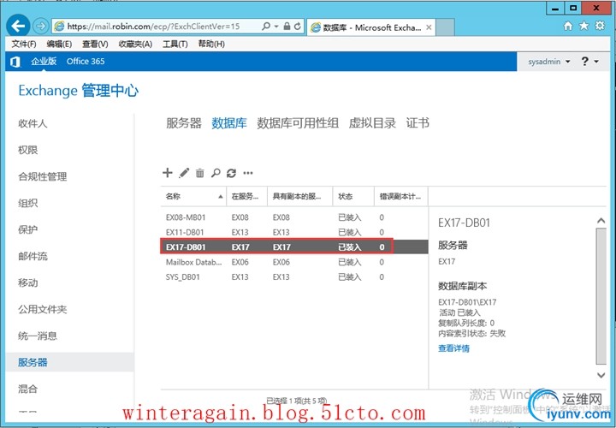Go to 公用文件夹 in sidebar
The width and height of the screenshot is (616, 428).
click(43, 309)
